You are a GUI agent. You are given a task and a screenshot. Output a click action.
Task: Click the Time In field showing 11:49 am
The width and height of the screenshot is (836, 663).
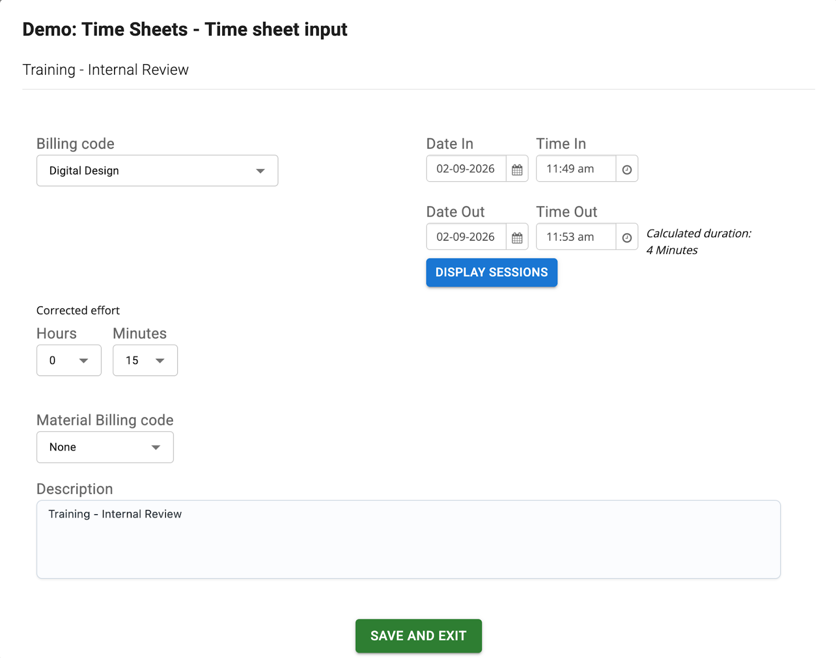point(575,169)
